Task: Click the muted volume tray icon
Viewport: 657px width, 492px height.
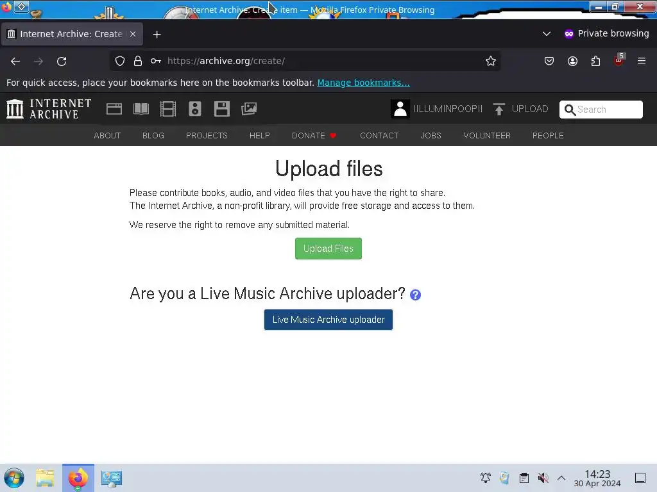Action: [543, 478]
